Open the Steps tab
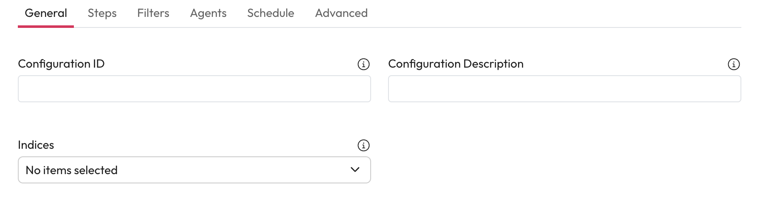 pyautogui.click(x=102, y=13)
